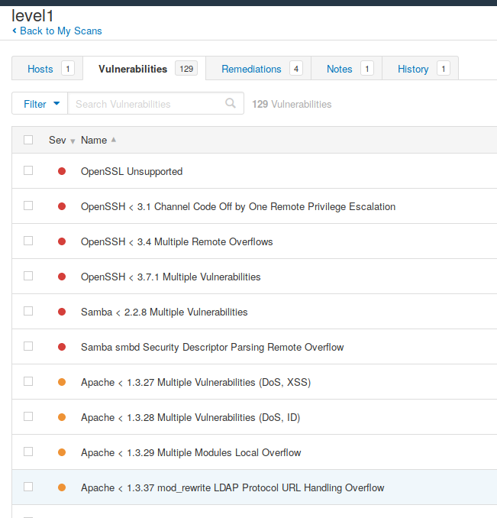497x518 pixels.
Task: Click the orange dot beside Apache < 1.3.27
Action: pos(62,382)
